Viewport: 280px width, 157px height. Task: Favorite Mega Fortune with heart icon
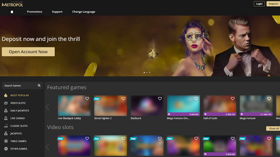click(x=269, y=98)
